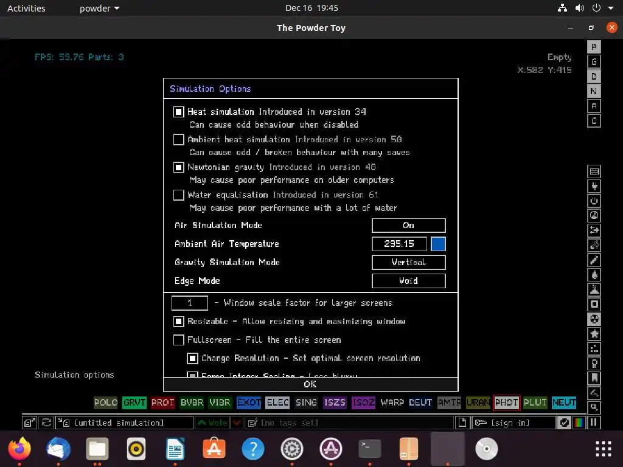Click the untitled simulation save button
The height and width of the screenshot is (467, 623).
point(124,423)
